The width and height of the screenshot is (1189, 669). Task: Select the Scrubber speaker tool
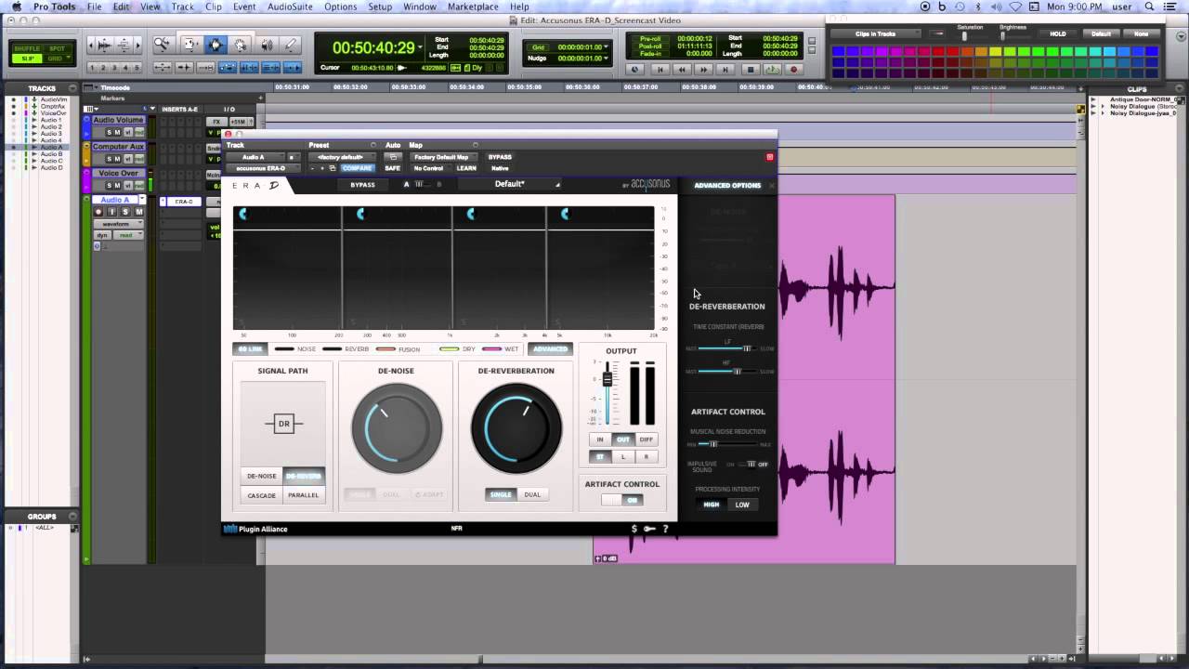coord(267,45)
